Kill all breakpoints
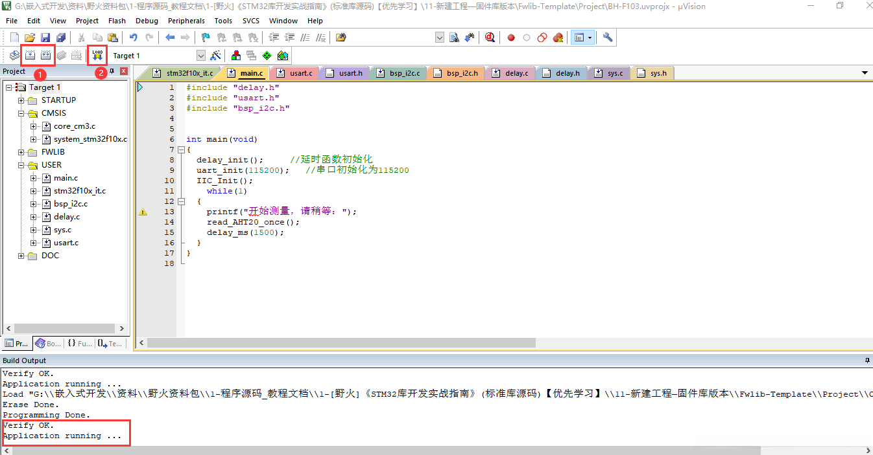The height and width of the screenshot is (455, 873). pos(558,38)
